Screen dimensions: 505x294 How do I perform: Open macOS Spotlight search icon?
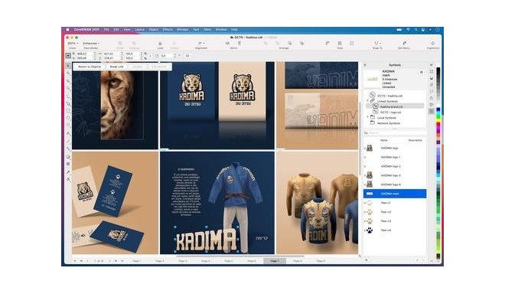click(415, 30)
